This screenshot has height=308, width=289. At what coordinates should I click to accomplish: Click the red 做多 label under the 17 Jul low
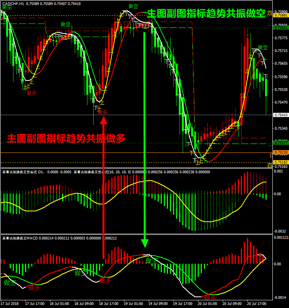point(32,93)
